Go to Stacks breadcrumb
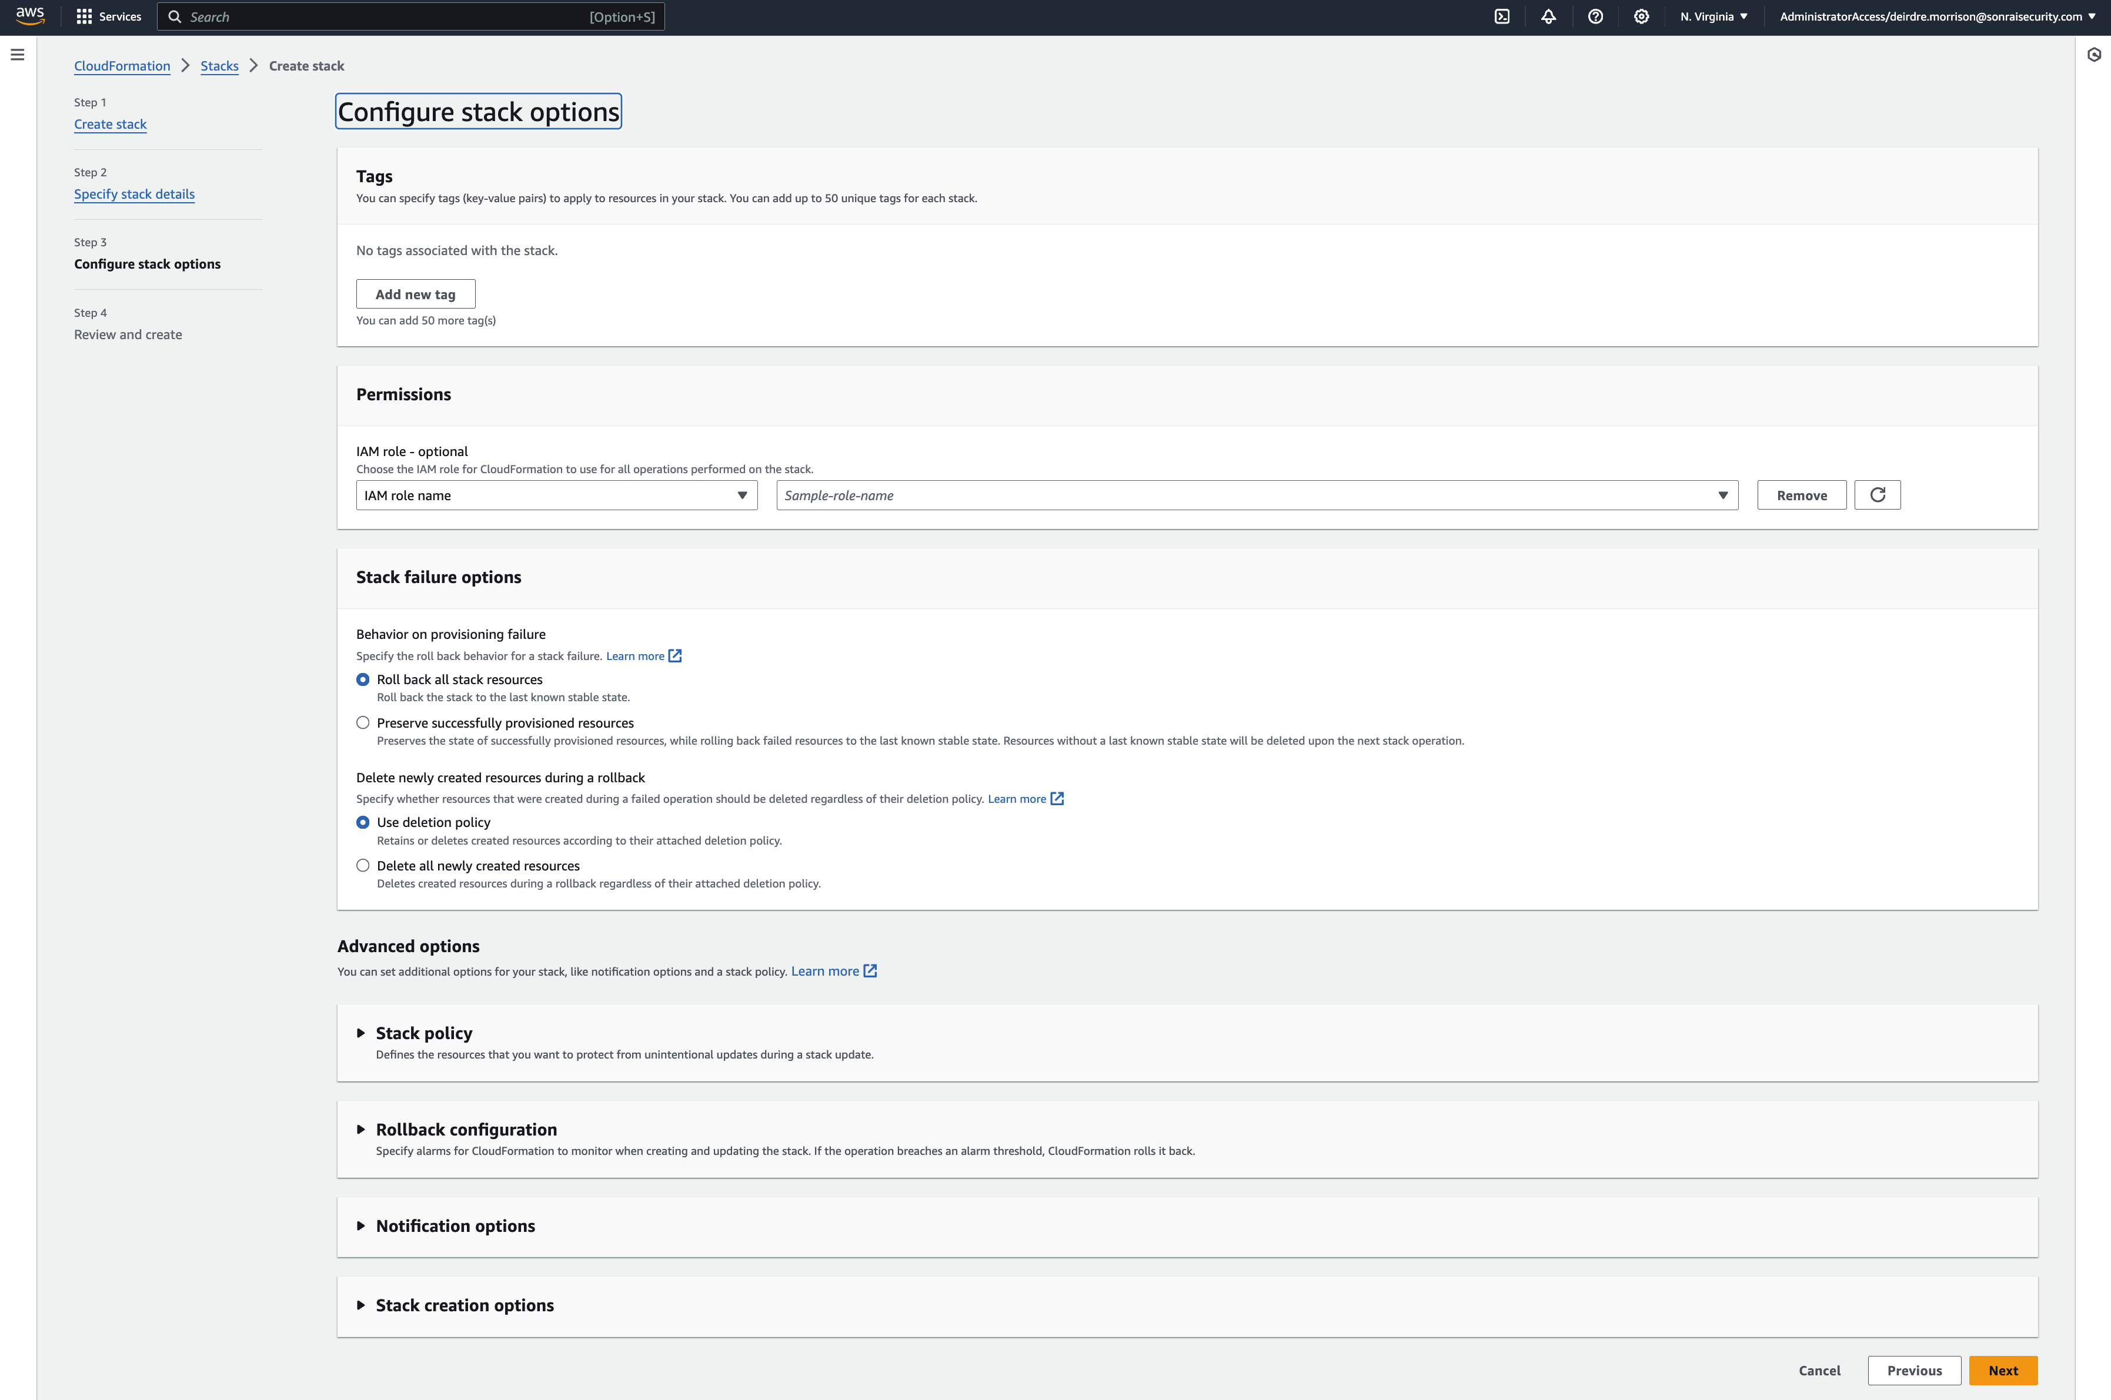The height and width of the screenshot is (1400, 2111). coord(220,66)
